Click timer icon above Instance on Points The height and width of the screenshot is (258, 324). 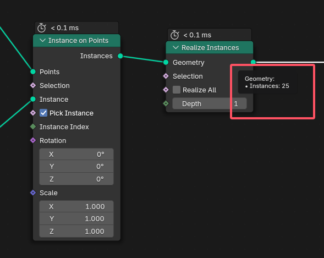pos(42,28)
